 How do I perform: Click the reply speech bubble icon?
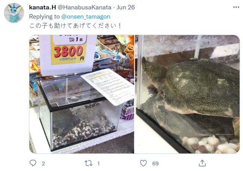click(x=33, y=163)
